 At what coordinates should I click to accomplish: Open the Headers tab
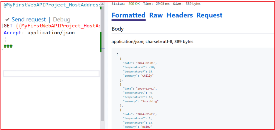pos(180,15)
